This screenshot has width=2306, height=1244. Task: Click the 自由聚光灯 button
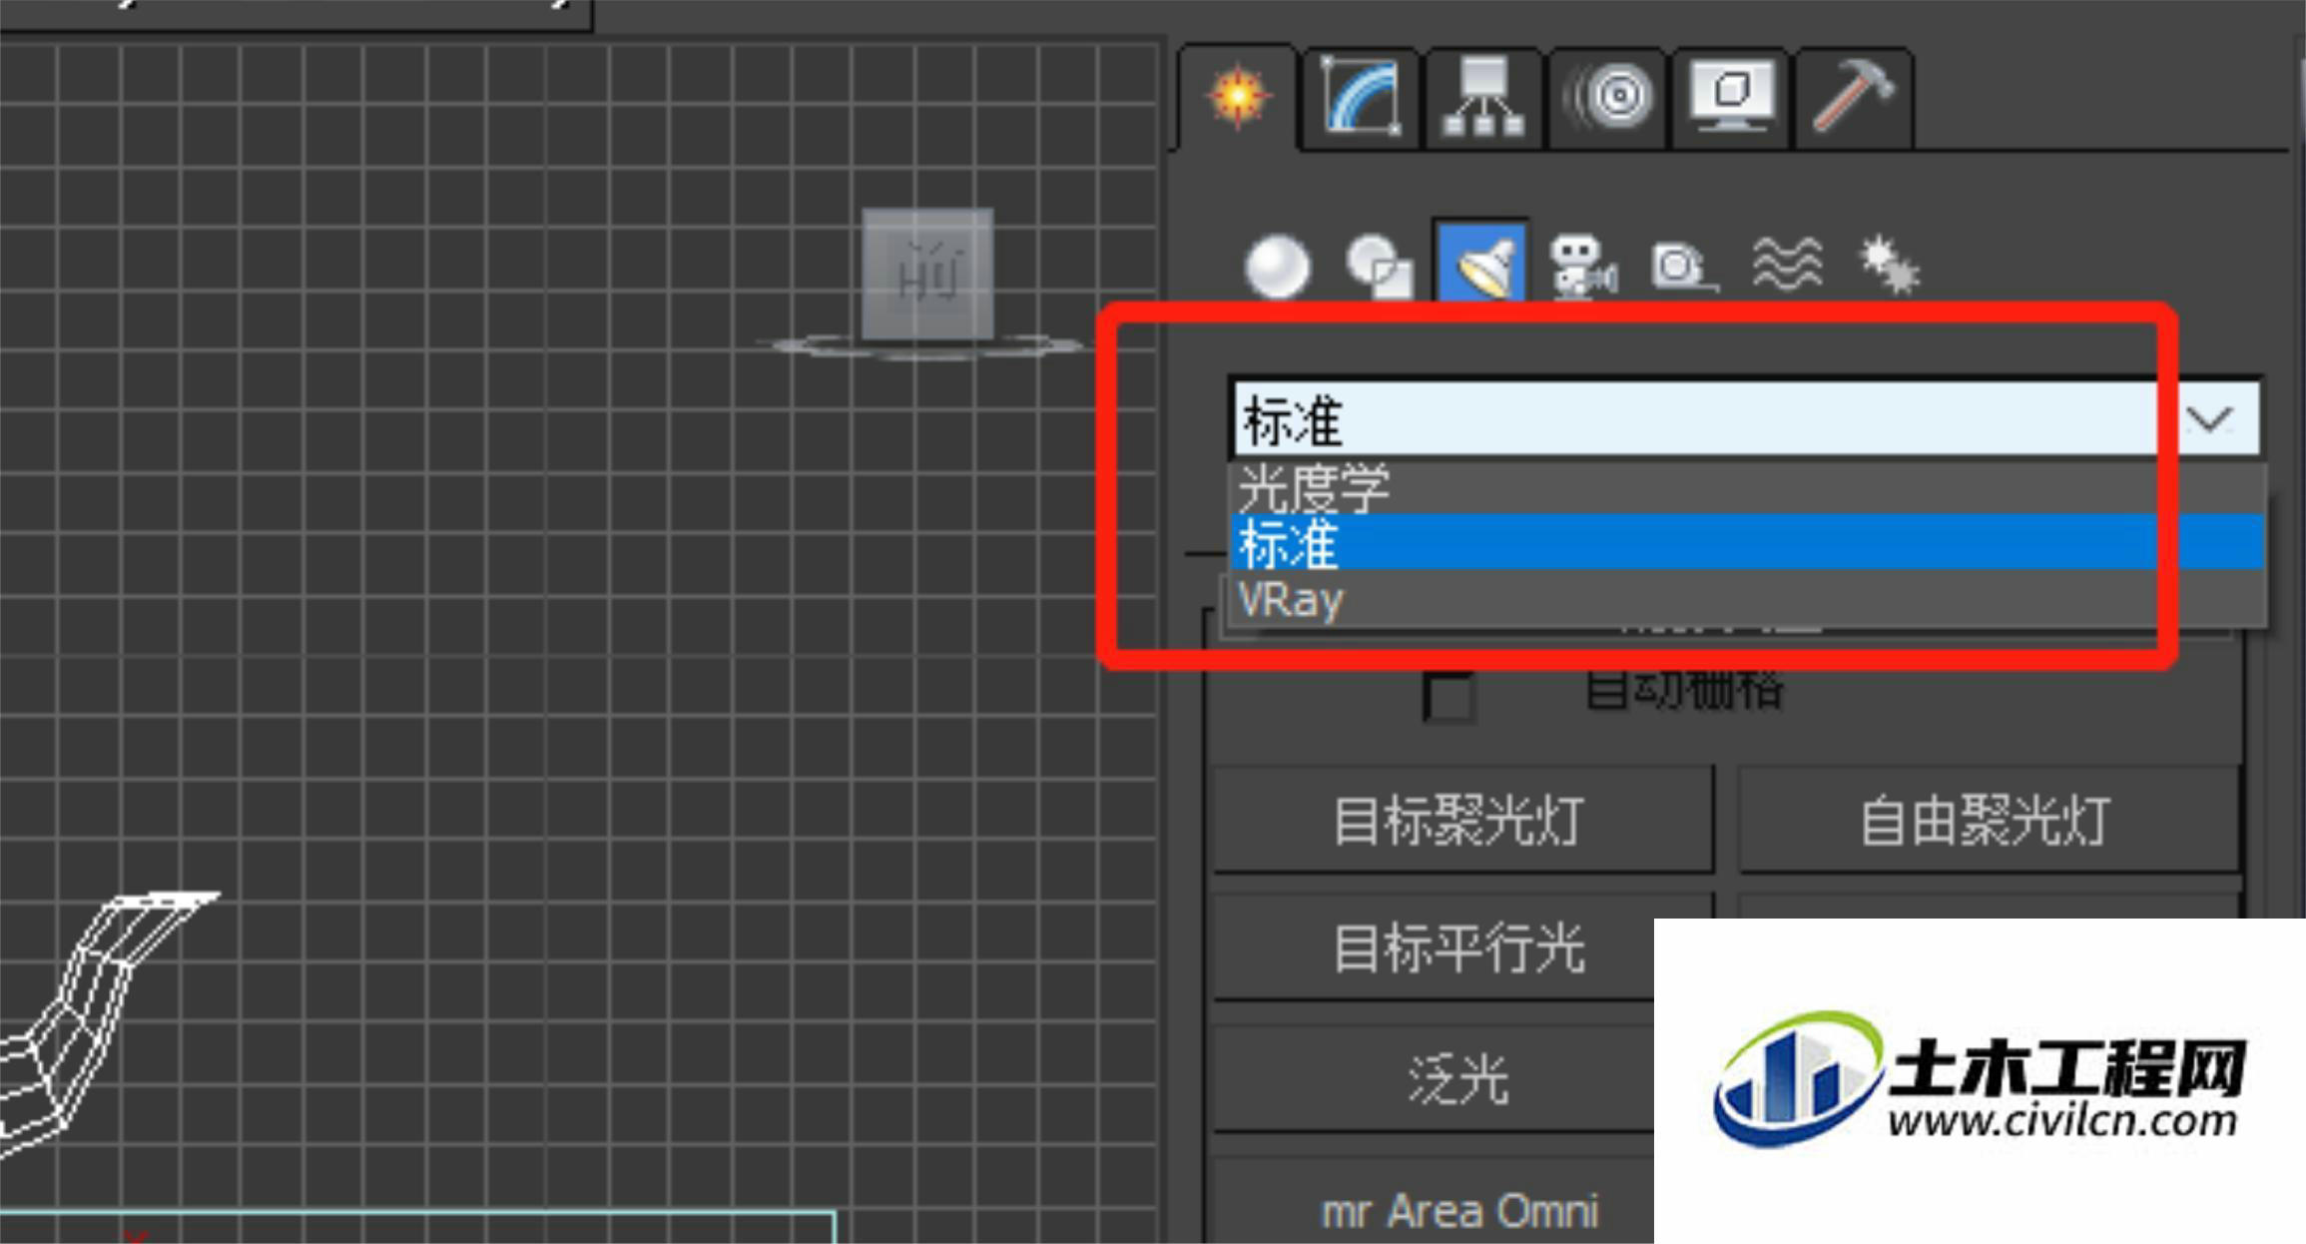(1989, 821)
